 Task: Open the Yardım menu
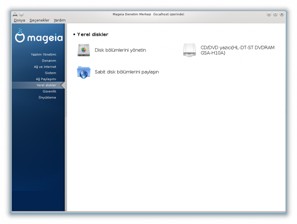[59, 20]
